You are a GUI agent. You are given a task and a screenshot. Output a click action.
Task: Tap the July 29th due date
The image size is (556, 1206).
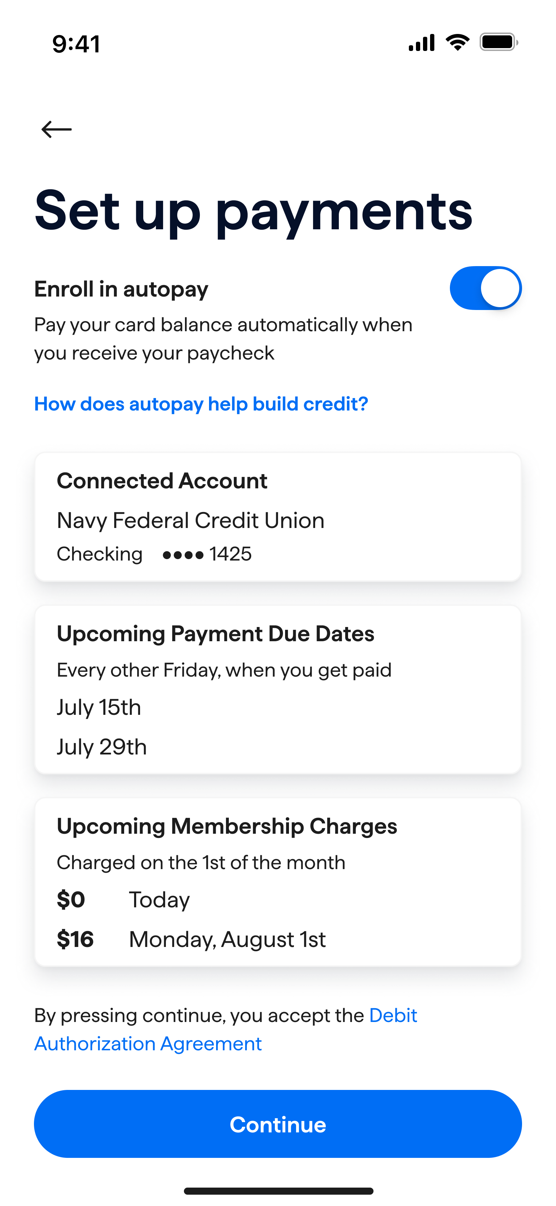[x=102, y=746]
